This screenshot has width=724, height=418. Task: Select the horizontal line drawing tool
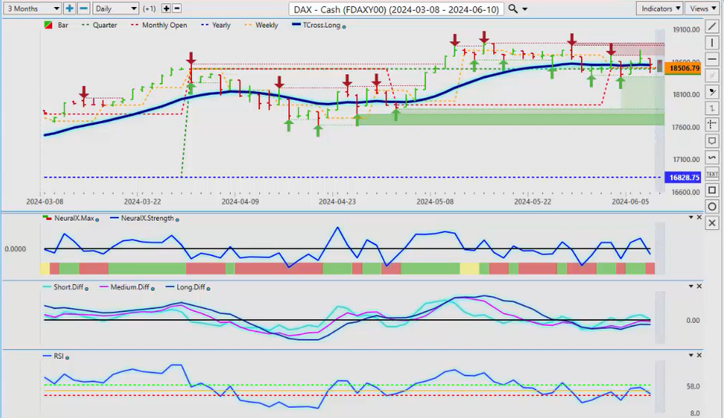(712, 59)
